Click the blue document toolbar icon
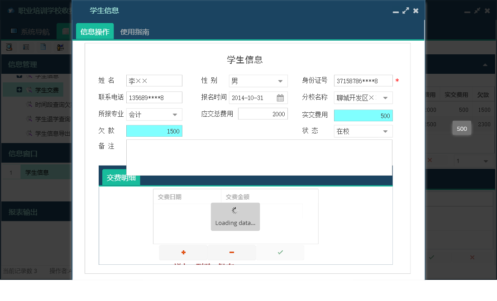The width and height of the screenshot is (497, 301). pos(43,47)
